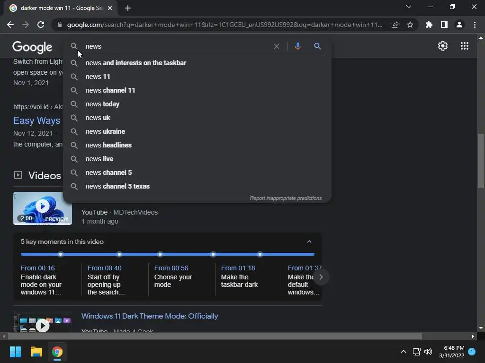Select the 'darker mode win 11' tab
Screen dimensions: 485x363
(61, 8)
